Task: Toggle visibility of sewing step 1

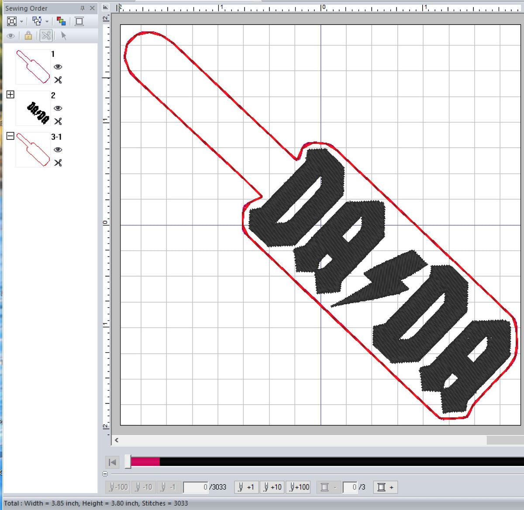Action: [x=58, y=66]
